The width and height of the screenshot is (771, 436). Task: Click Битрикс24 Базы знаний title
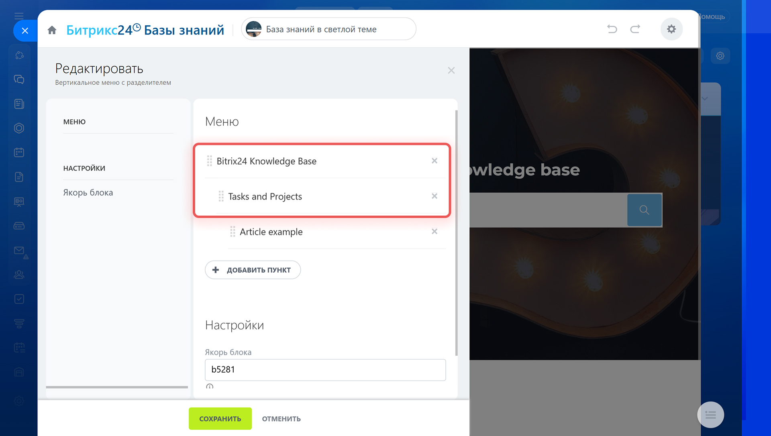145,30
